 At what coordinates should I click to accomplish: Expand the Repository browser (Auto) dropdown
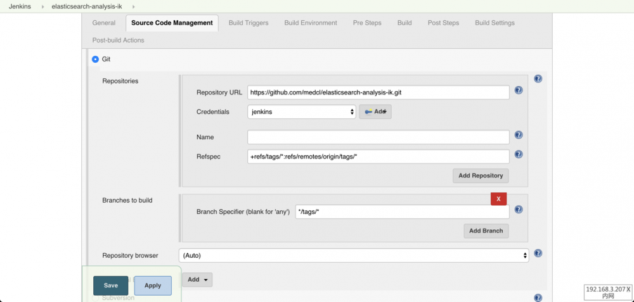[354, 256]
